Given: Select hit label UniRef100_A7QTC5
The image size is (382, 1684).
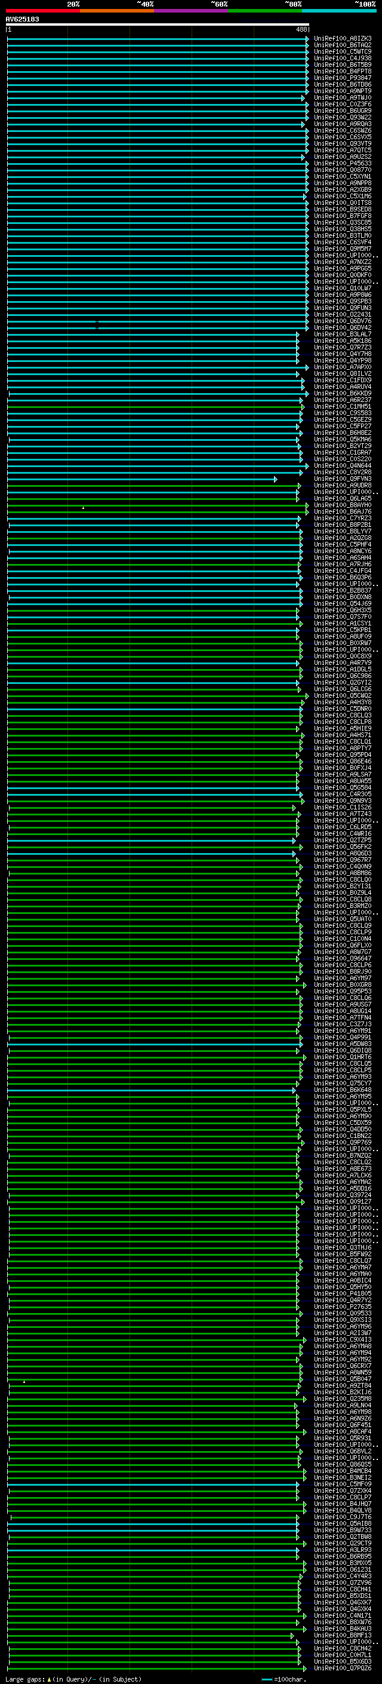Looking at the screenshot, I should pyautogui.click(x=343, y=151).
